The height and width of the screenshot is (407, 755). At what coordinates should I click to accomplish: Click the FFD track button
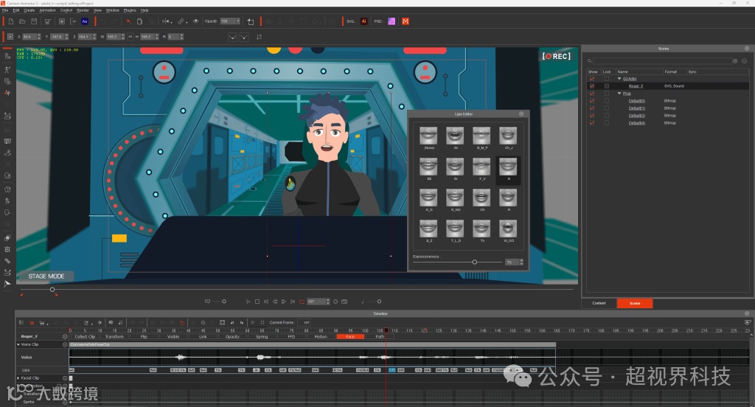291,337
